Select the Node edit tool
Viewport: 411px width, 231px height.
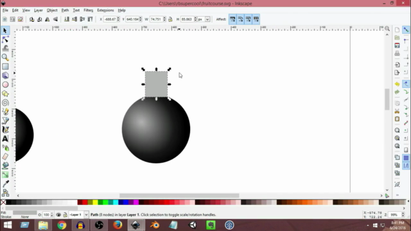[5, 40]
